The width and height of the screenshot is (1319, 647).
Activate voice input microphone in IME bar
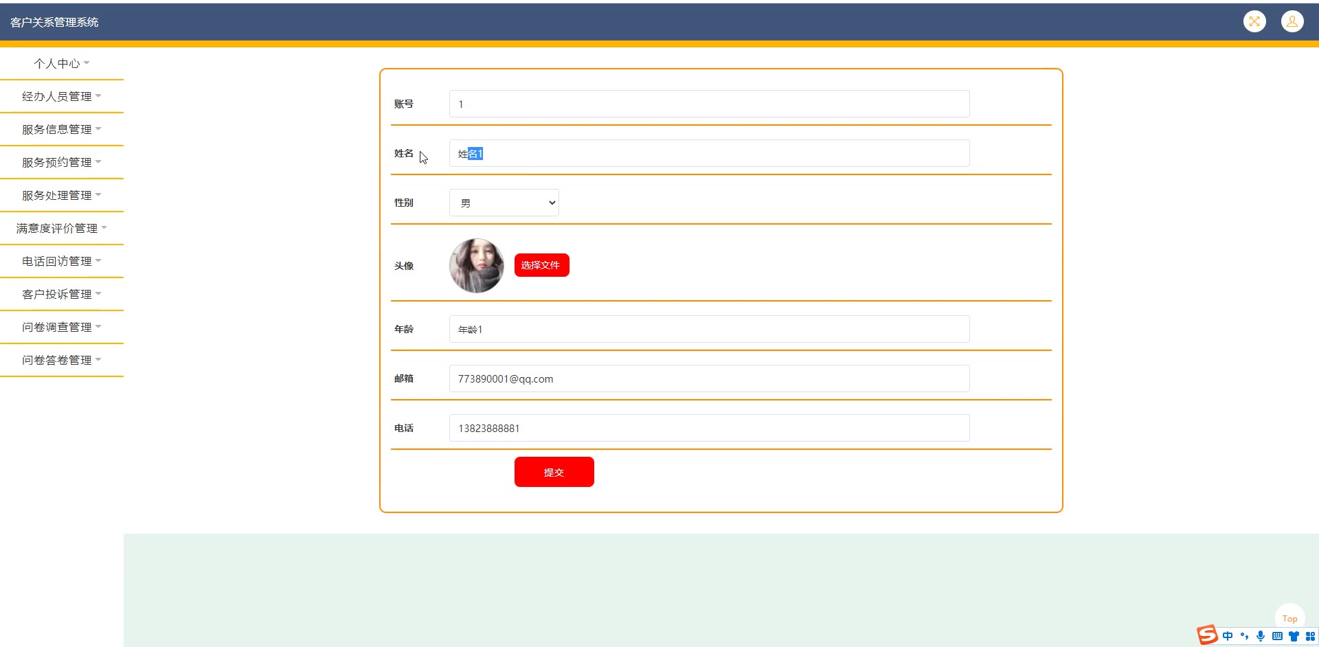click(x=1261, y=636)
